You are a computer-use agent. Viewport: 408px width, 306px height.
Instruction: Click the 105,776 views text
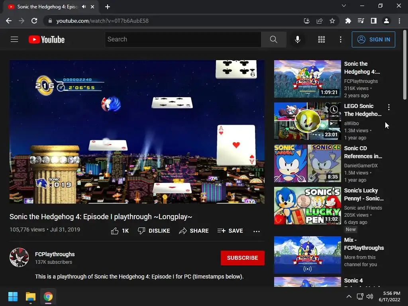coord(27,229)
